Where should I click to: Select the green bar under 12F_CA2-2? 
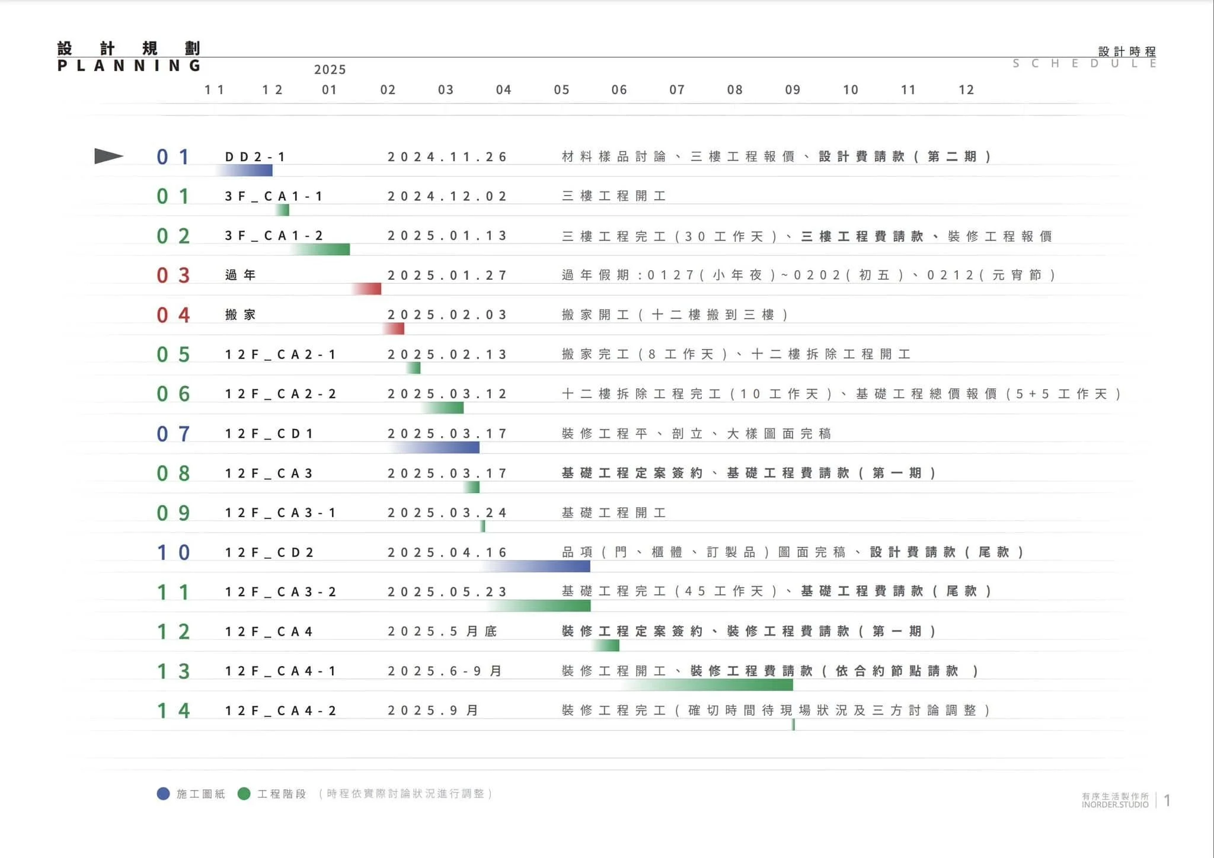point(443,408)
